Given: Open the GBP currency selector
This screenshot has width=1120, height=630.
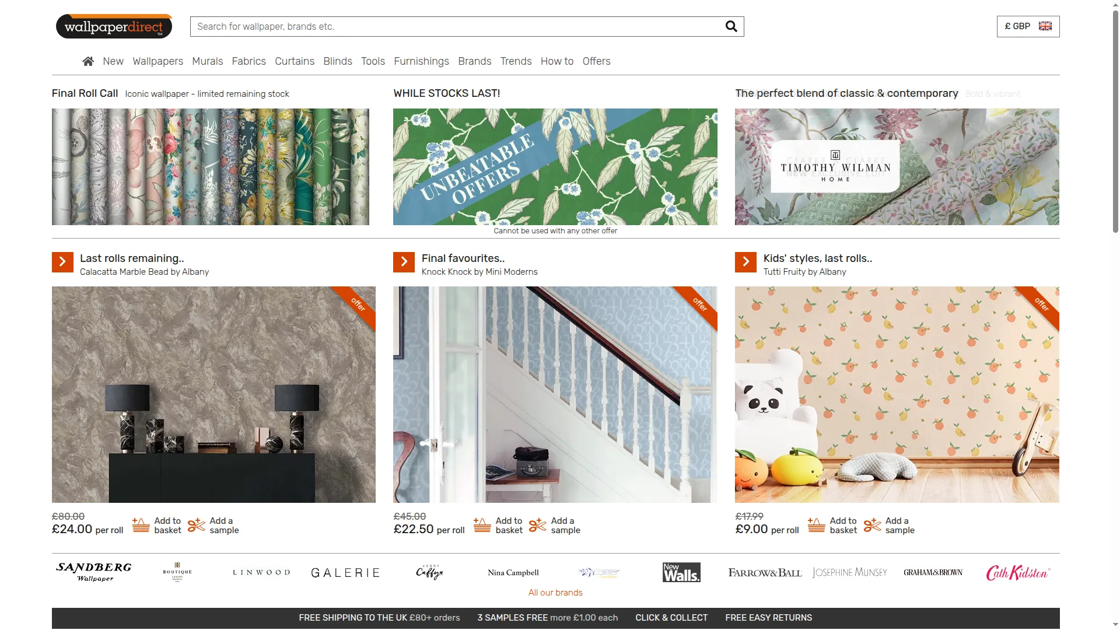Looking at the screenshot, I should coord(1028,26).
